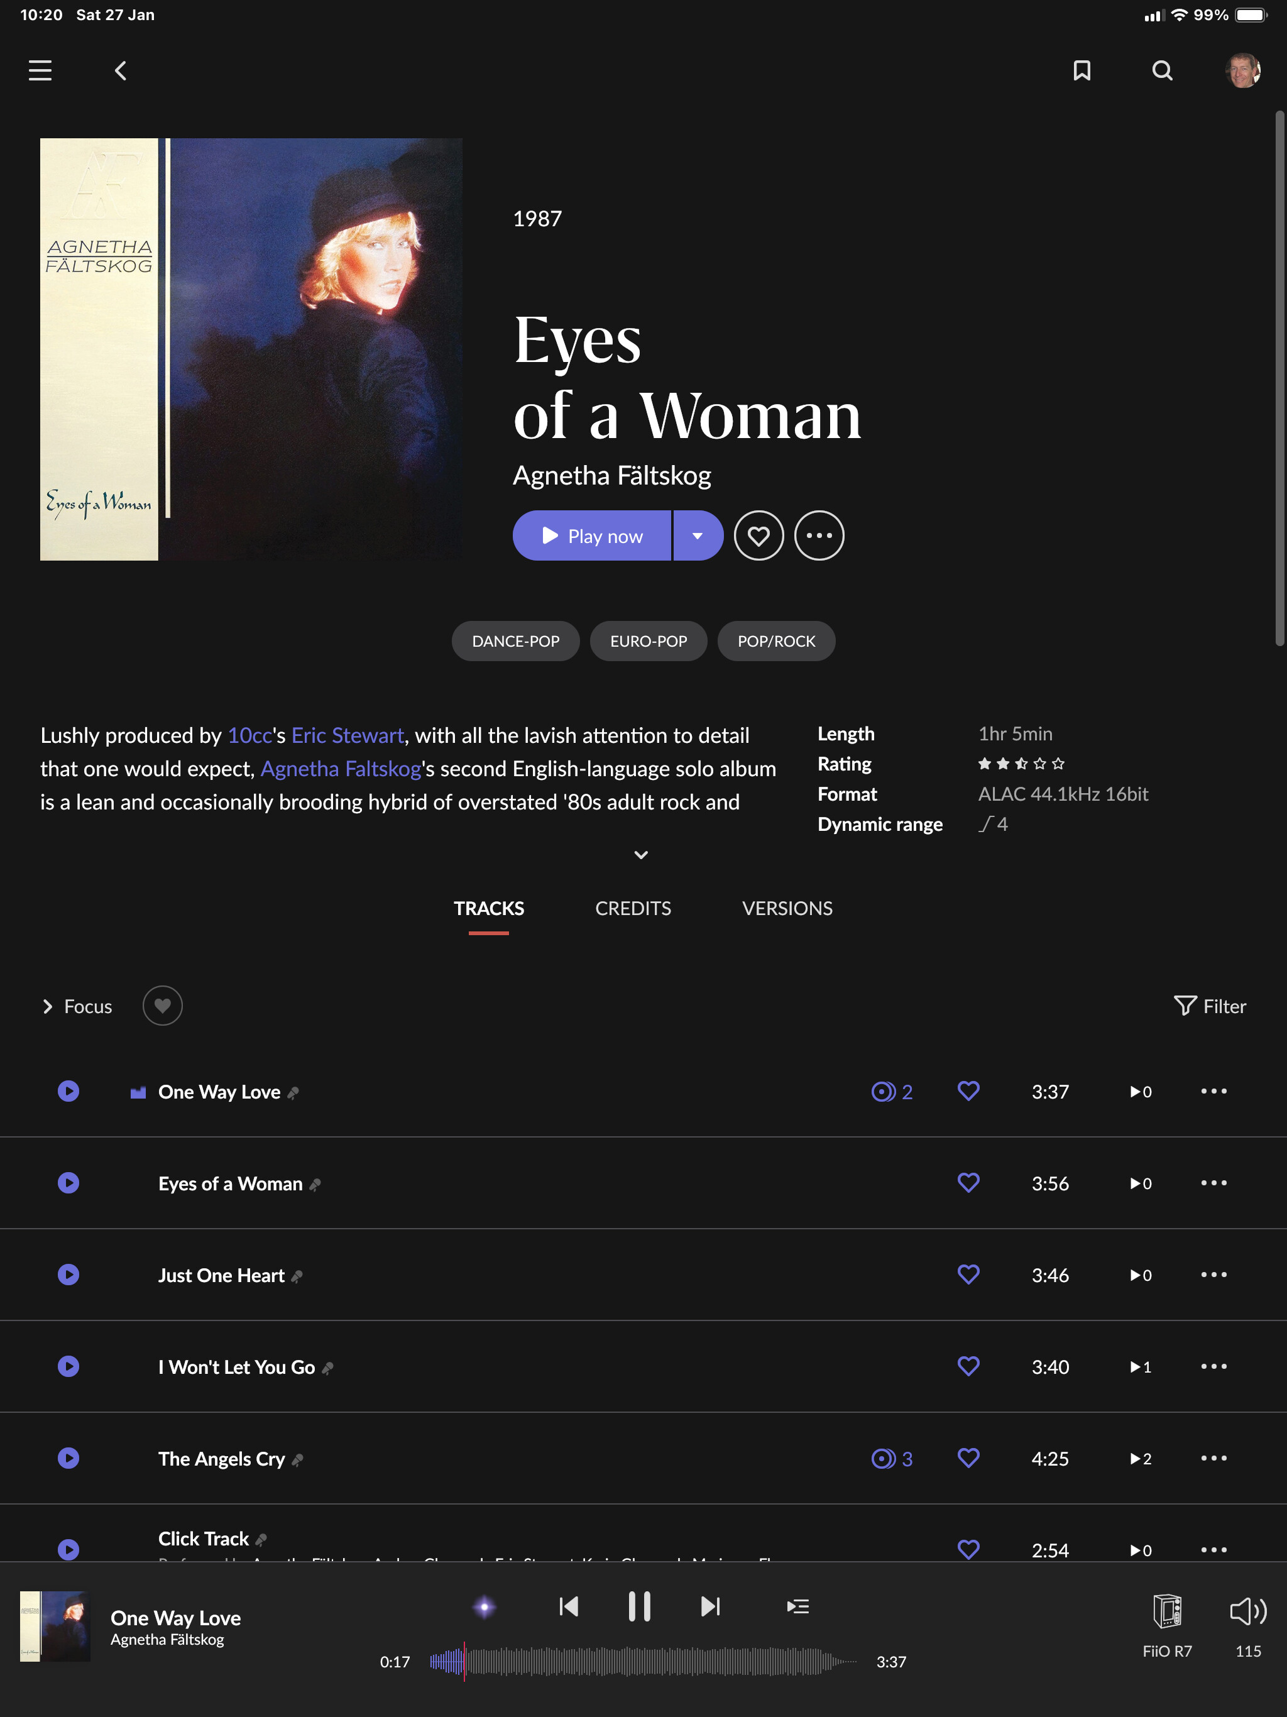Open more options for The Angels Cry
Image resolution: width=1287 pixels, height=1717 pixels.
(x=1213, y=1457)
